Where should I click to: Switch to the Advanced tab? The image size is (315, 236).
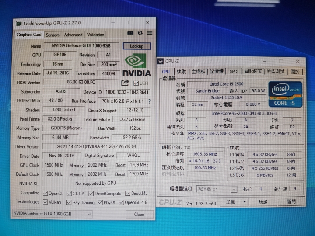point(73,35)
